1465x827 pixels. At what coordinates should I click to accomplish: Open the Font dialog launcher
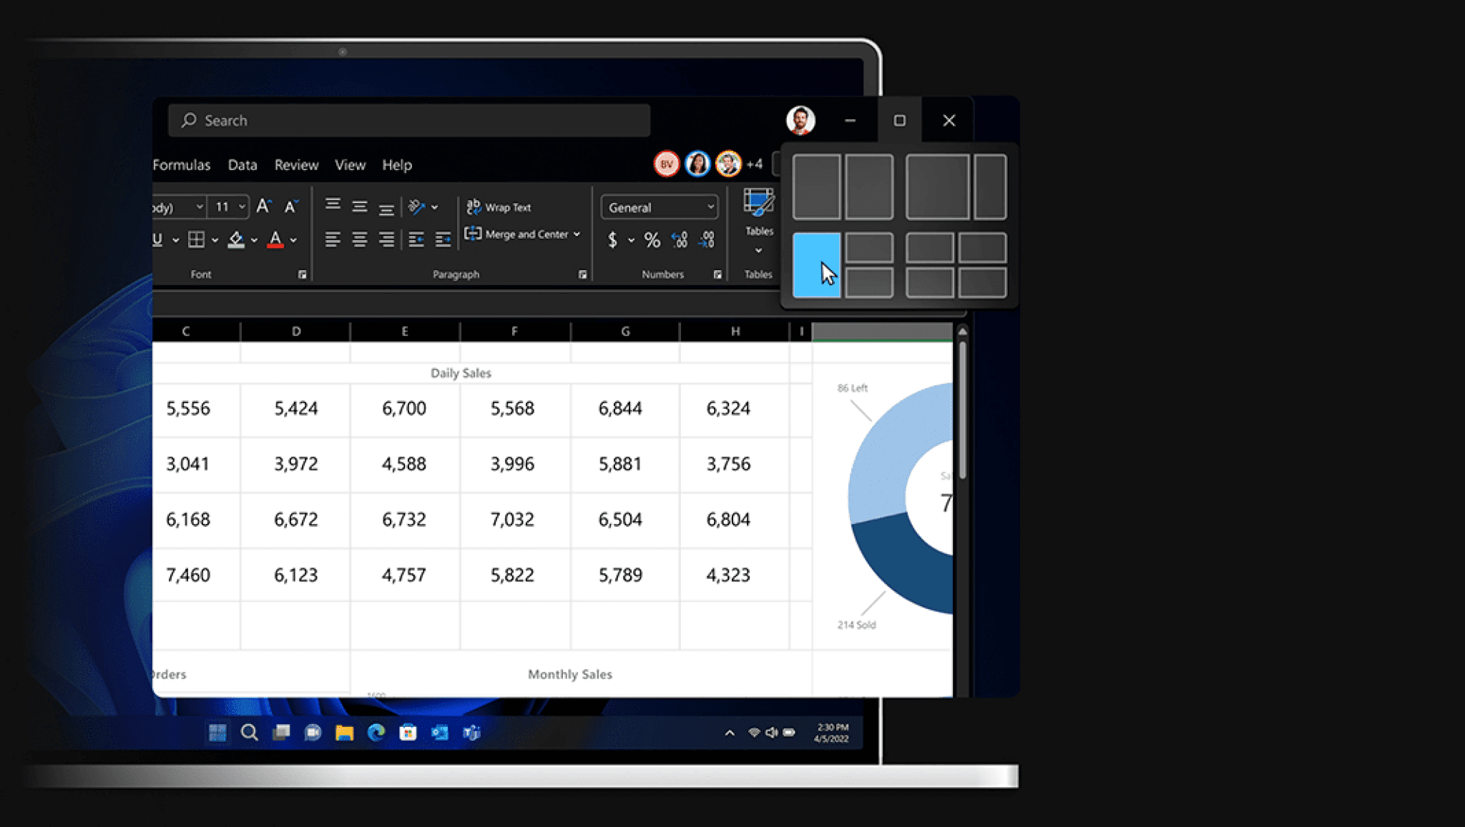(302, 274)
